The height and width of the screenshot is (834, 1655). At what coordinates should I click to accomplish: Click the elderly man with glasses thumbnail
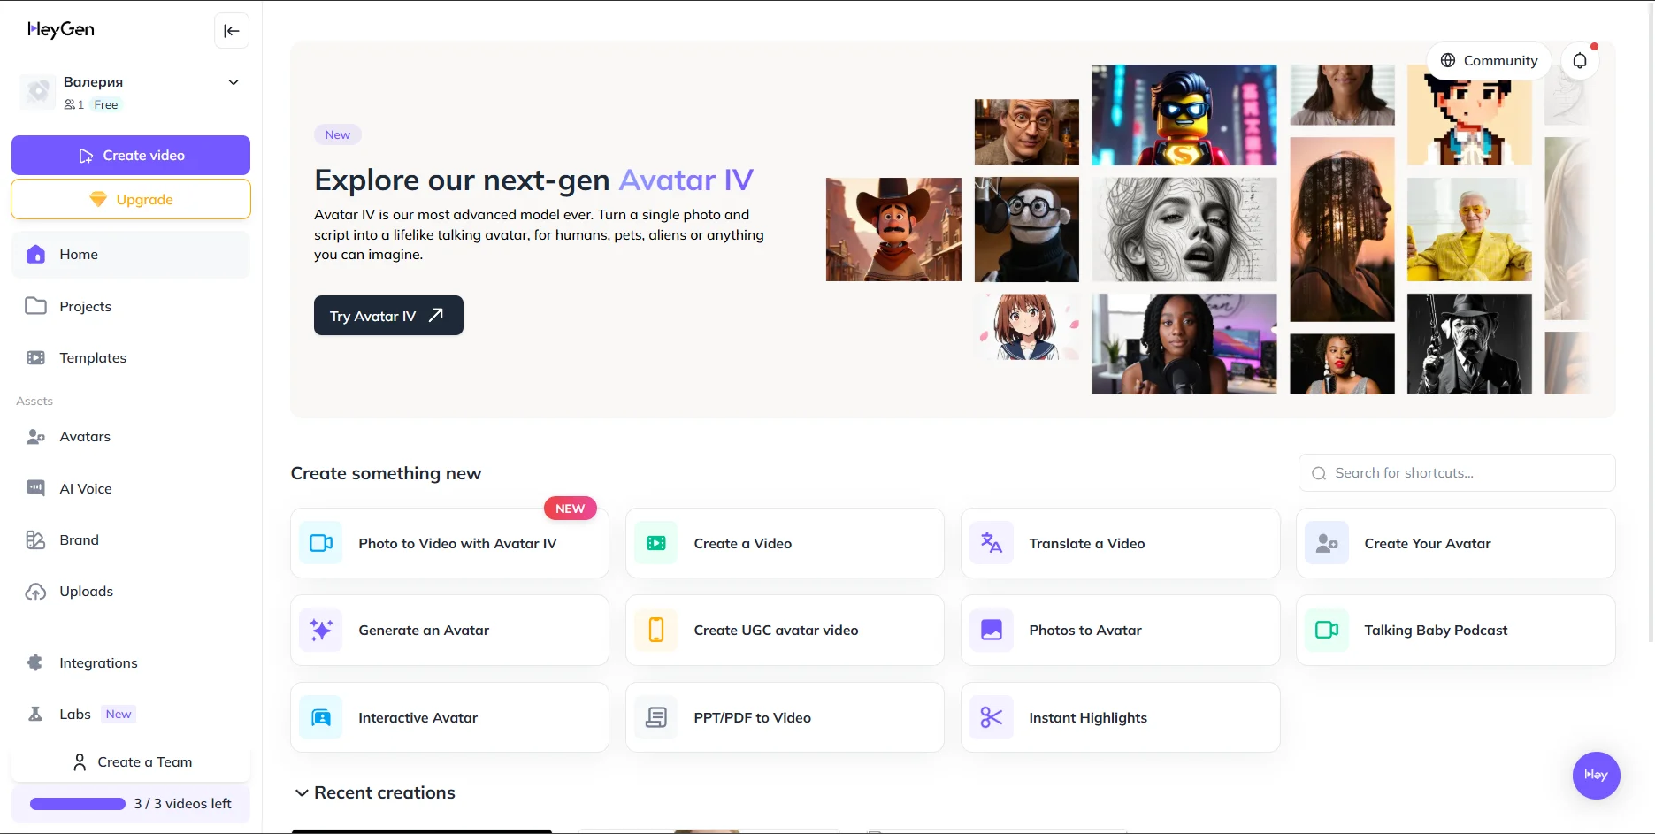coord(1027,132)
